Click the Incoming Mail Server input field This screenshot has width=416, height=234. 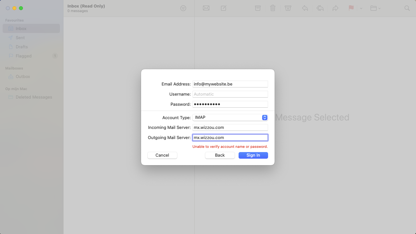(x=230, y=127)
